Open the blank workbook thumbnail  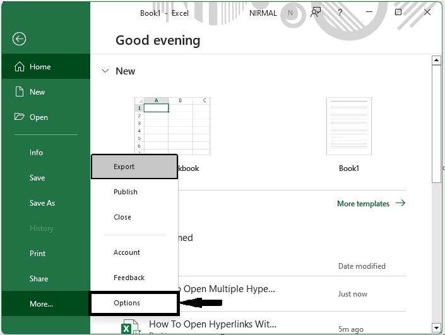point(172,126)
